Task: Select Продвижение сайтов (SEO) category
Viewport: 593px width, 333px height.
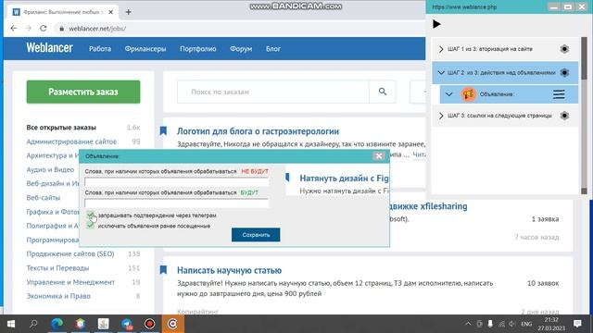Action: click(x=70, y=253)
